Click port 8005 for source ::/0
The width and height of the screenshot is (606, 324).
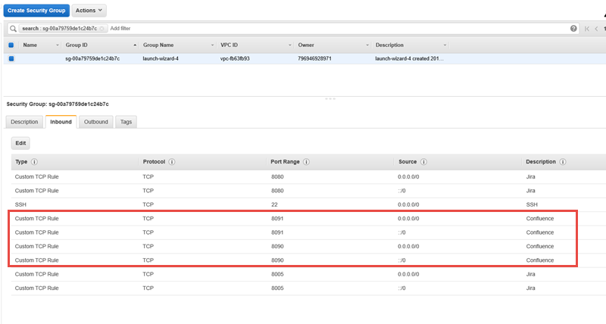277,288
